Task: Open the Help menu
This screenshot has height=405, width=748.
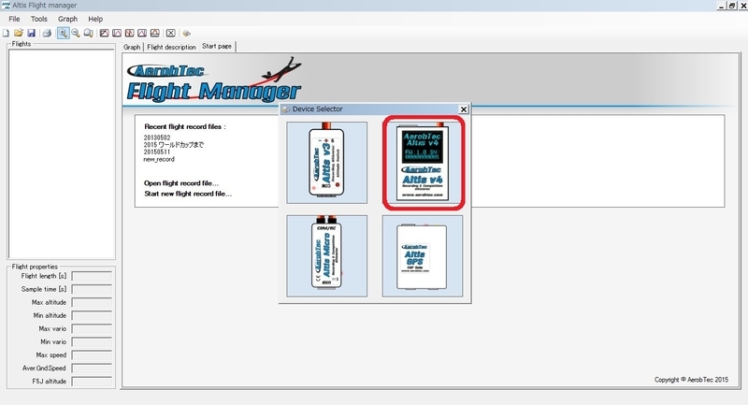Action: 95,19
